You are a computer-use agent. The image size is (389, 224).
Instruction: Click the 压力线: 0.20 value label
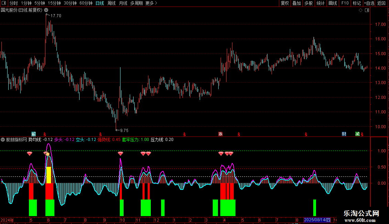tap(162, 140)
